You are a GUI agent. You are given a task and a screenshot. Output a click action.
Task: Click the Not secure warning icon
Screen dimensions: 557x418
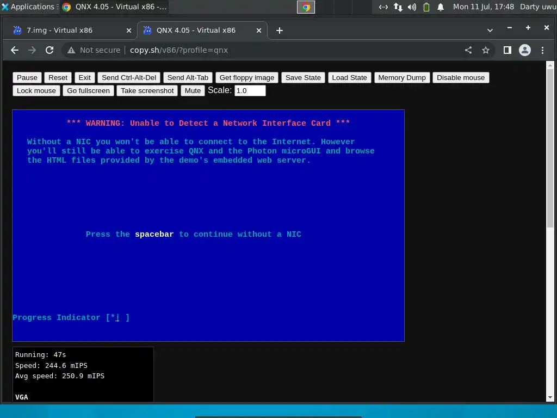(x=71, y=50)
